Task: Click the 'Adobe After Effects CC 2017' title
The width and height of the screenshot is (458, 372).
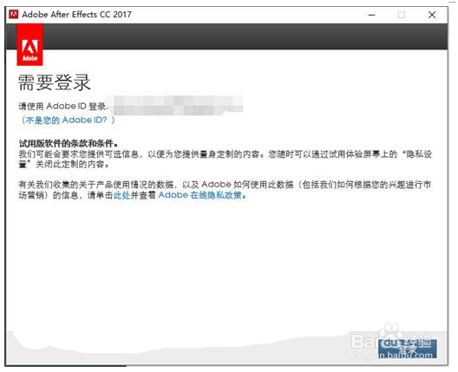Action: point(77,14)
